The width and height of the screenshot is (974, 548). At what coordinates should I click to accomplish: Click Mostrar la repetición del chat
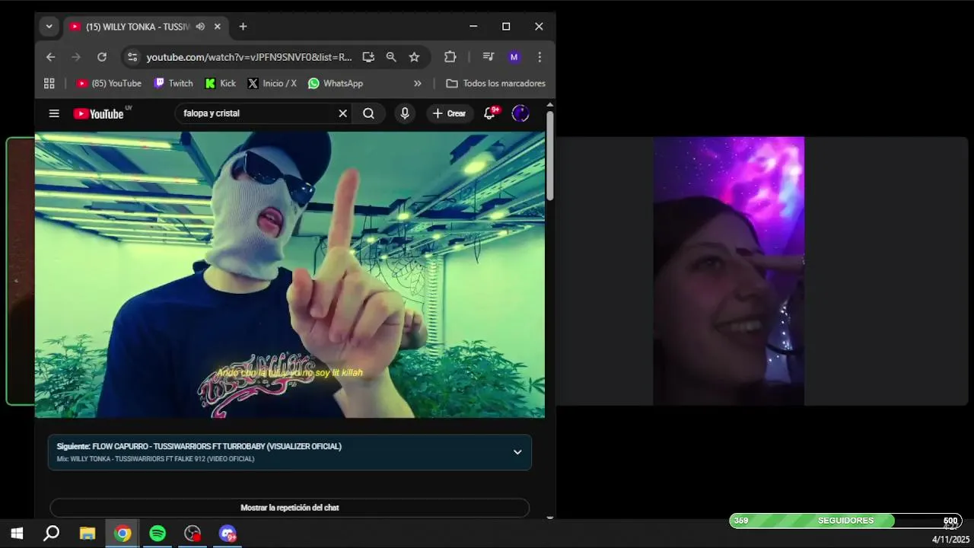tap(290, 508)
